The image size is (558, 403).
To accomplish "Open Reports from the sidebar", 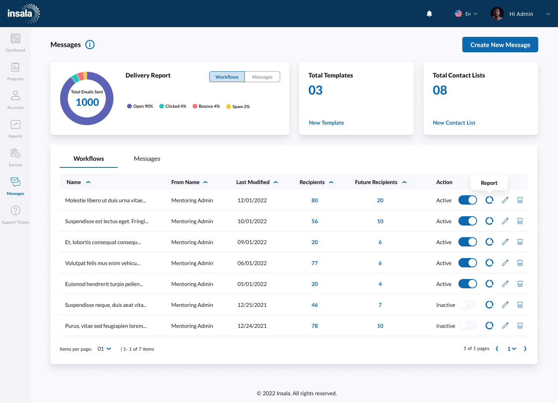I will click(x=15, y=129).
